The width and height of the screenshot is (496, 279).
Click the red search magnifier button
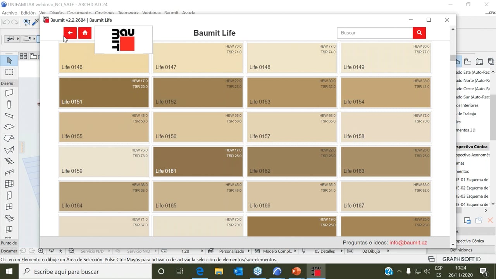coord(419,33)
